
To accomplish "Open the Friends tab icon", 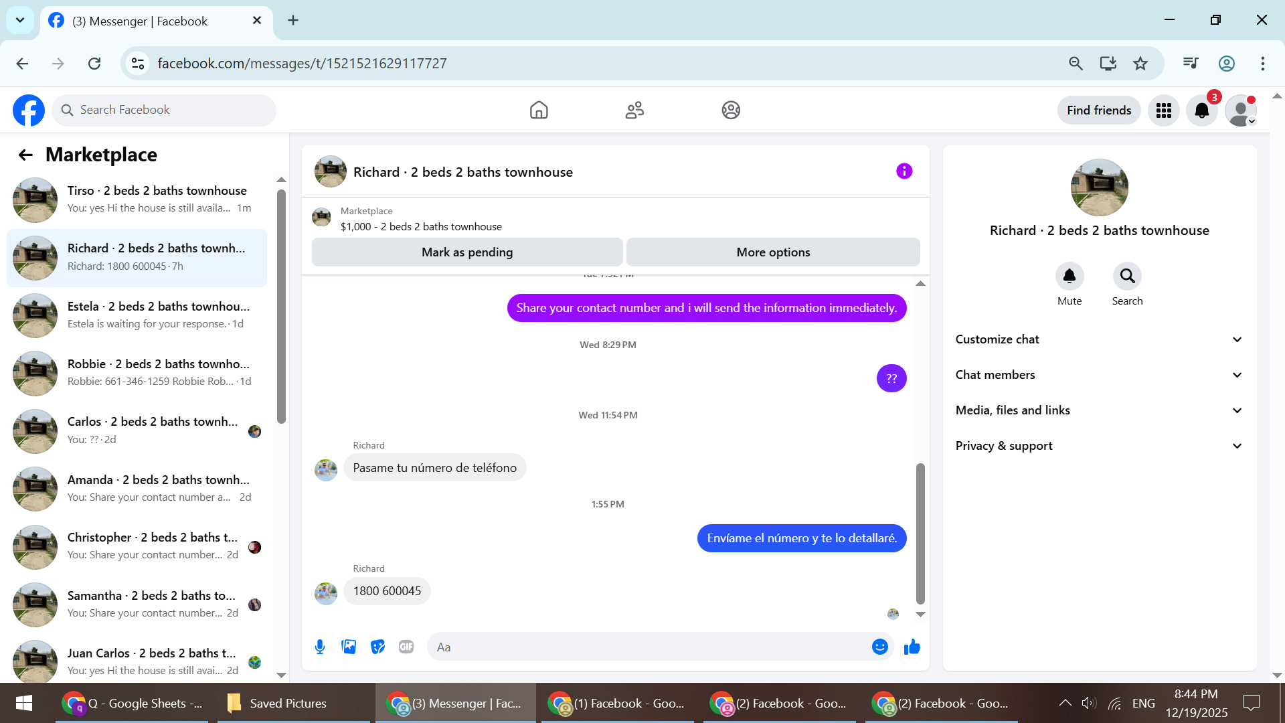I will click(x=634, y=110).
